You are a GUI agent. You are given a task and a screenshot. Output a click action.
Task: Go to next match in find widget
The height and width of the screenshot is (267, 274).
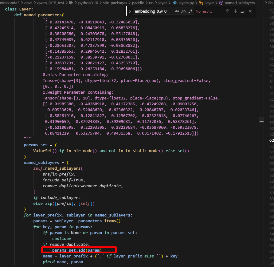coord(235,11)
